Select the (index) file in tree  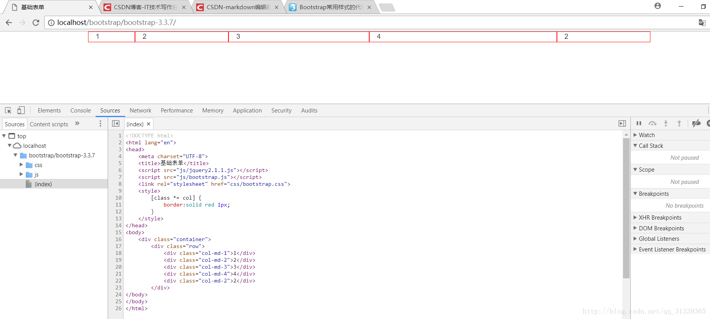tap(54, 184)
